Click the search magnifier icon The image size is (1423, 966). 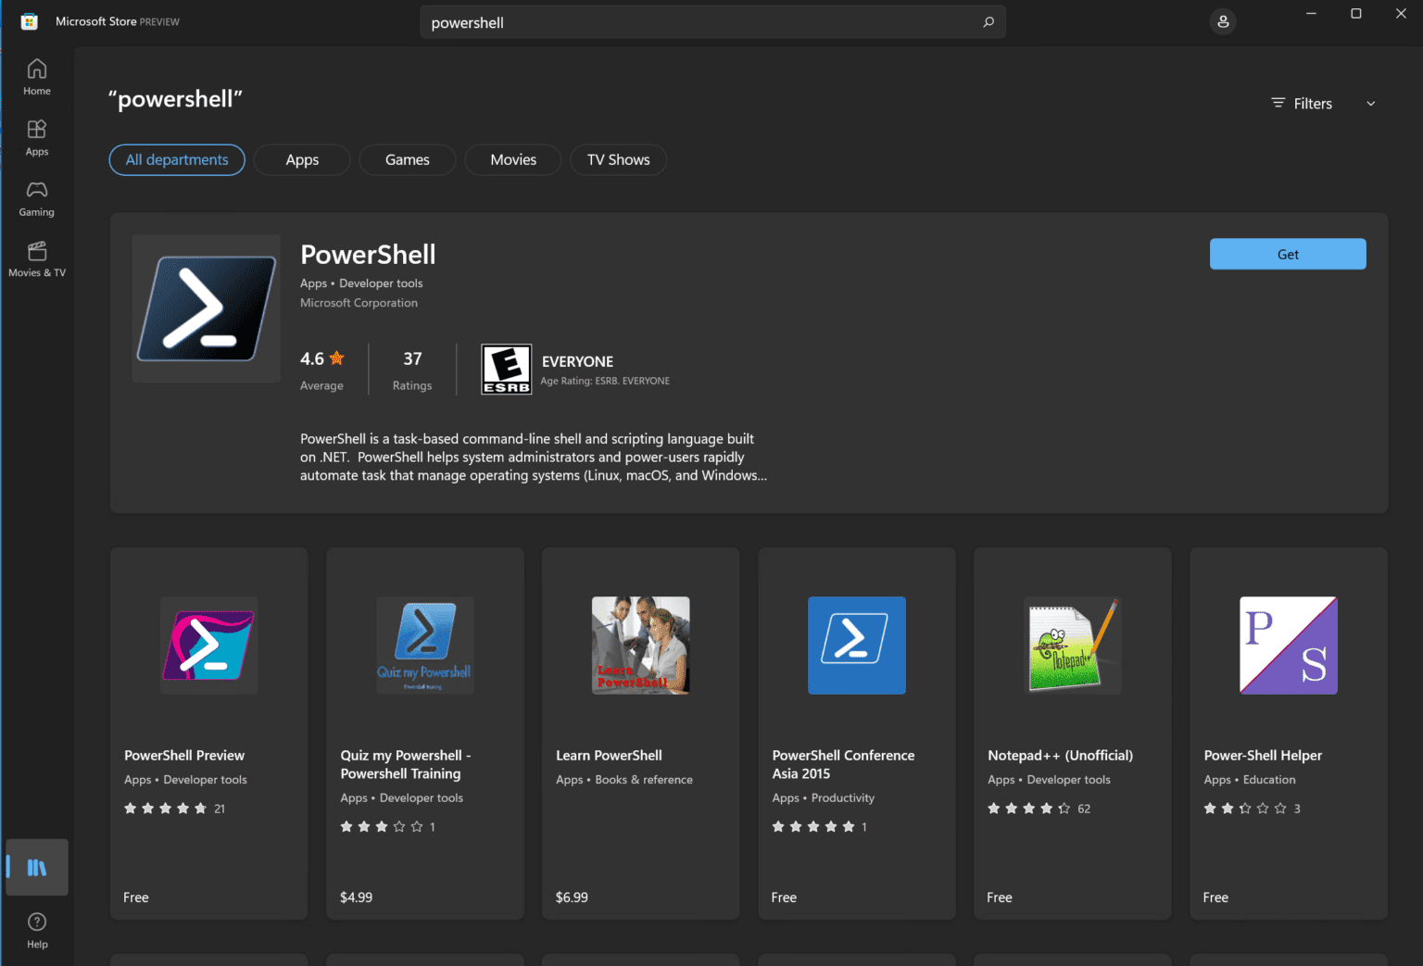click(x=989, y=21)
